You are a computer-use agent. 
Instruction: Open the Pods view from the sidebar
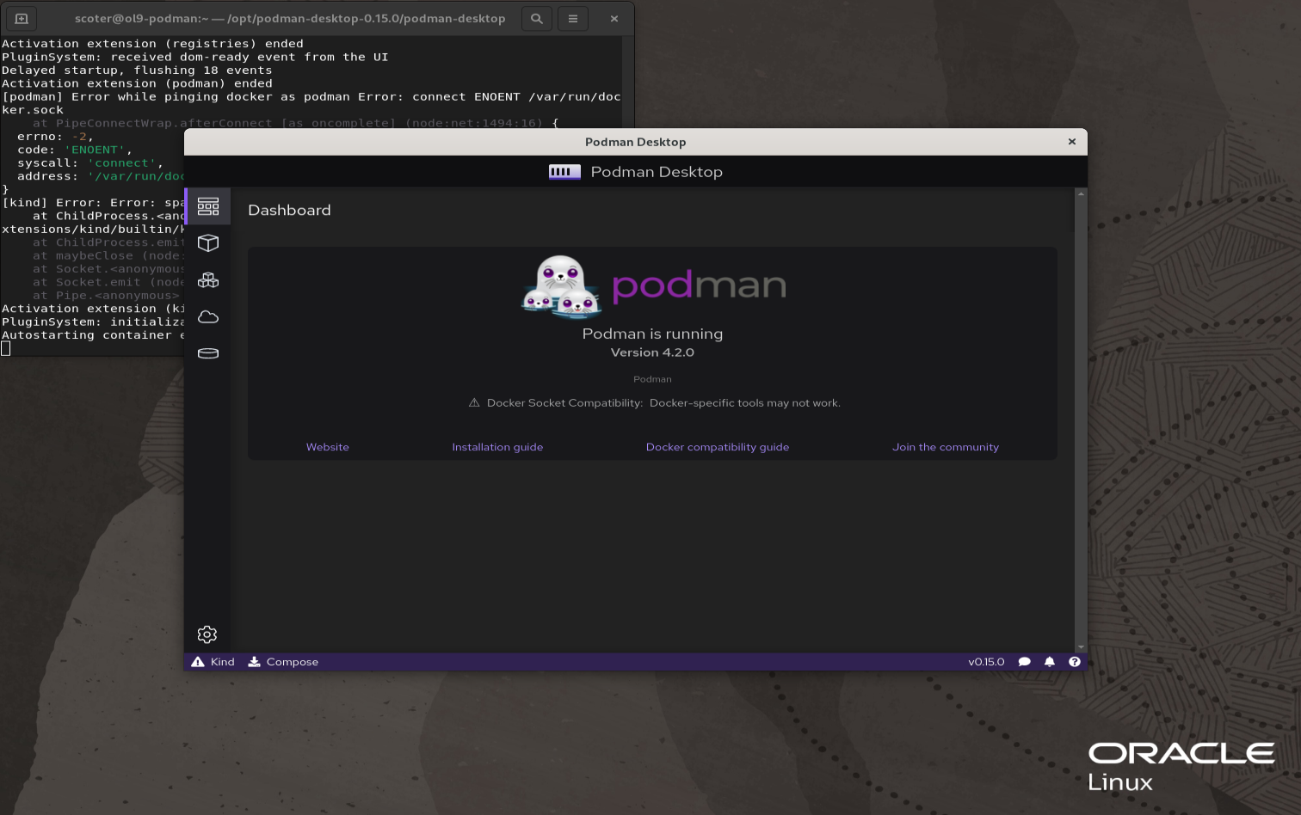point(208,280)
